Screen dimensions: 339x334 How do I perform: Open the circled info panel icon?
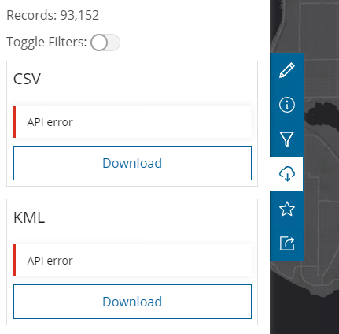(x=287, y=105)
